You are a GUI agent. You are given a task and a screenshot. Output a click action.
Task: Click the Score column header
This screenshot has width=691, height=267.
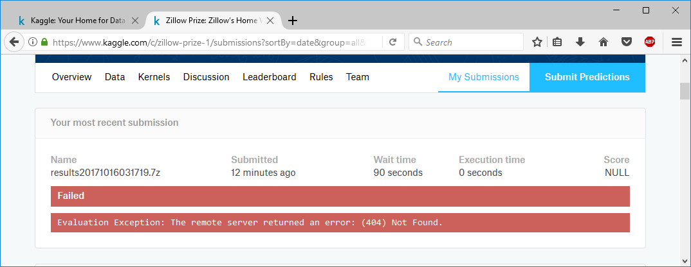[x=616, y=160]
